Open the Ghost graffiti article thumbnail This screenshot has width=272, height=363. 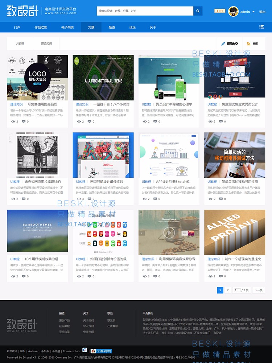point(103,155)
